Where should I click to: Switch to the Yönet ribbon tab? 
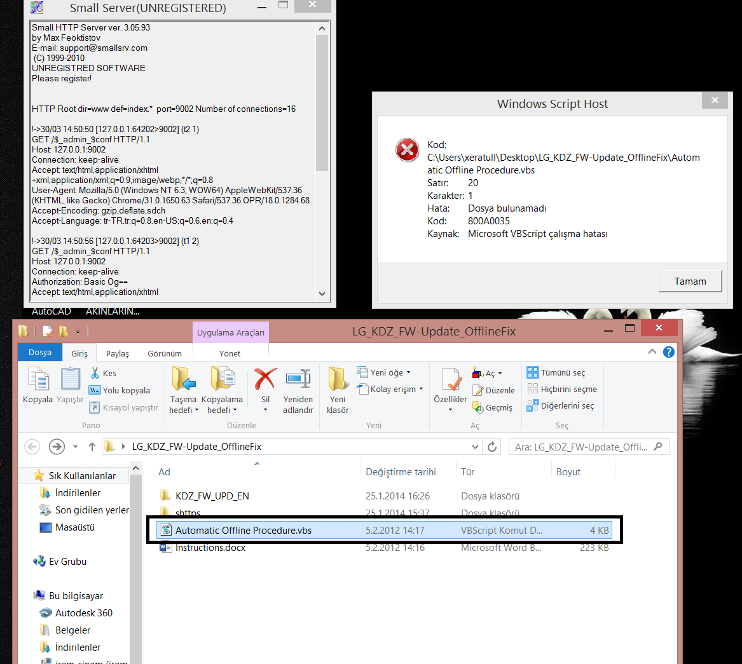tap(230, 353)
